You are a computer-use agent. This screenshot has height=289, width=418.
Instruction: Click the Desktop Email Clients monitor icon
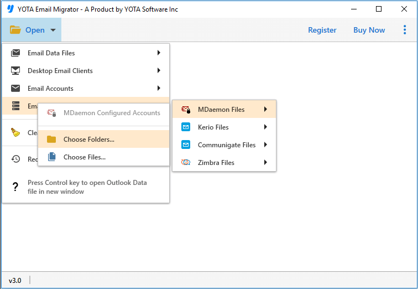pyautogui.click(x=15, y=70)
